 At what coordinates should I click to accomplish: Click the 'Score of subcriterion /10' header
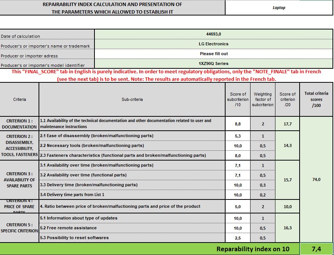tap(238, 99)
